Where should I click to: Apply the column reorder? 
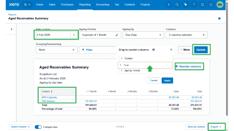tap(167, 80)
